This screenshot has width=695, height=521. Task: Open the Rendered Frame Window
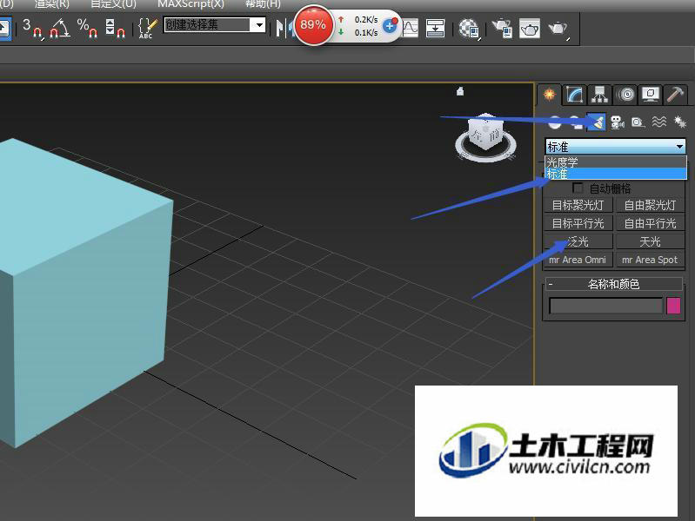pos(529,29)
